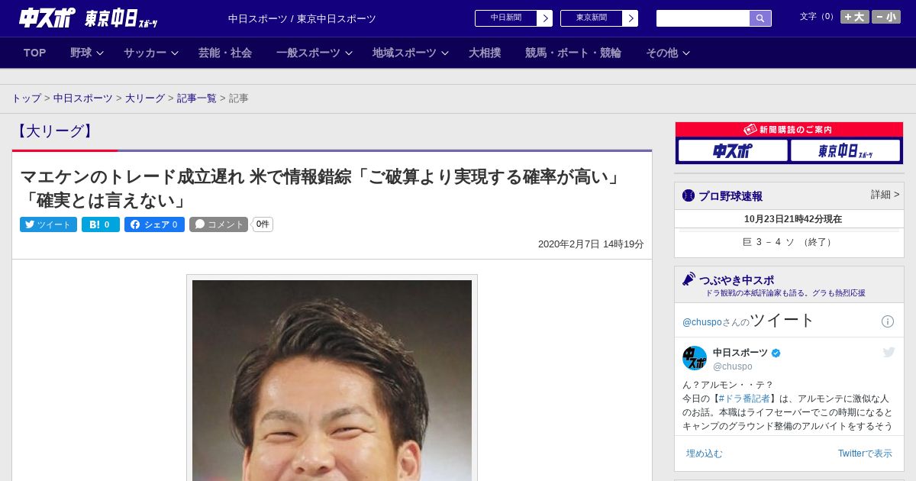This screenshot has width=916, height=481.
Task: Bookmark article with Hatena B! button
Action: tap(101, 224)
